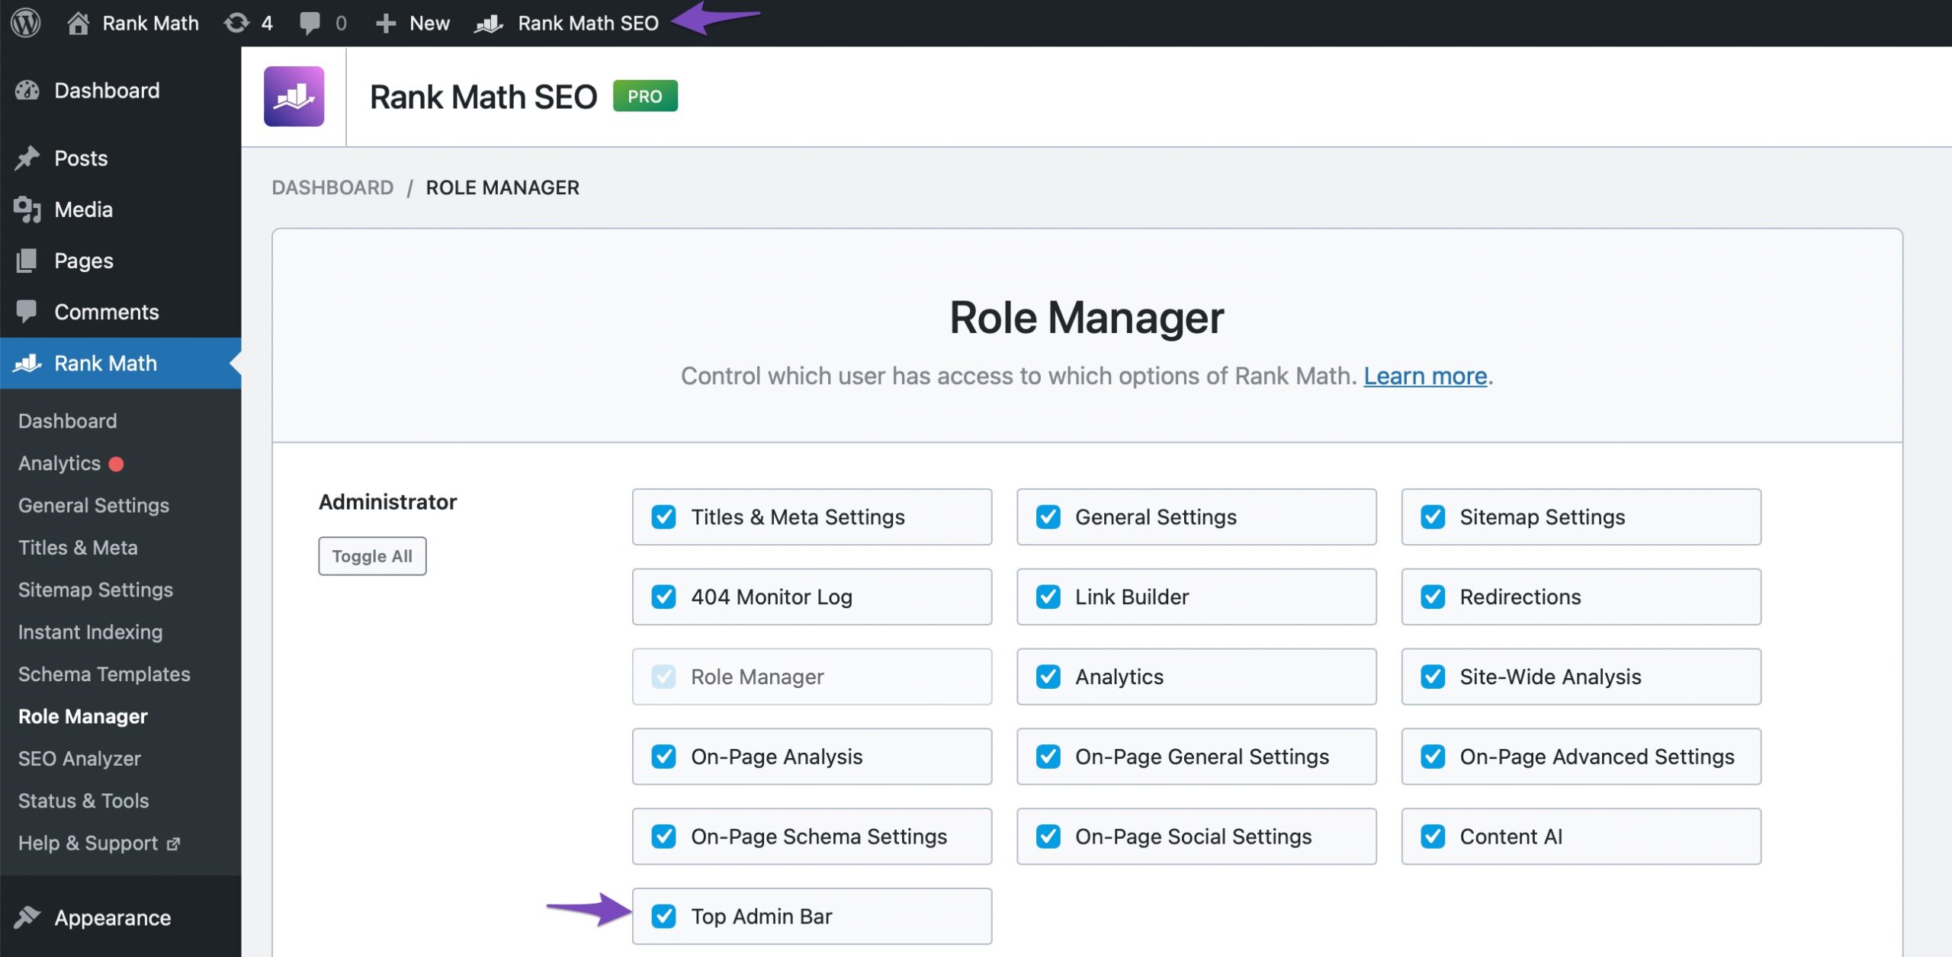Viewport: 1952px width, 957px height.
Task: Click the Rank Math dashboard icon
Action: pos(490,18)
